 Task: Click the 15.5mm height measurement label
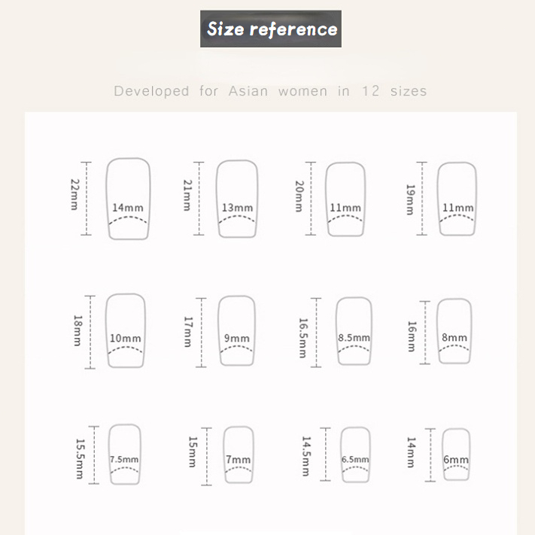(x=80, y=454)
